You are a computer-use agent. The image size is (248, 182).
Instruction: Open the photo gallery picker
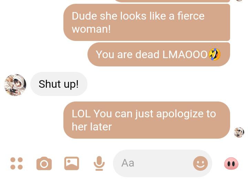(x=72, y=163)
